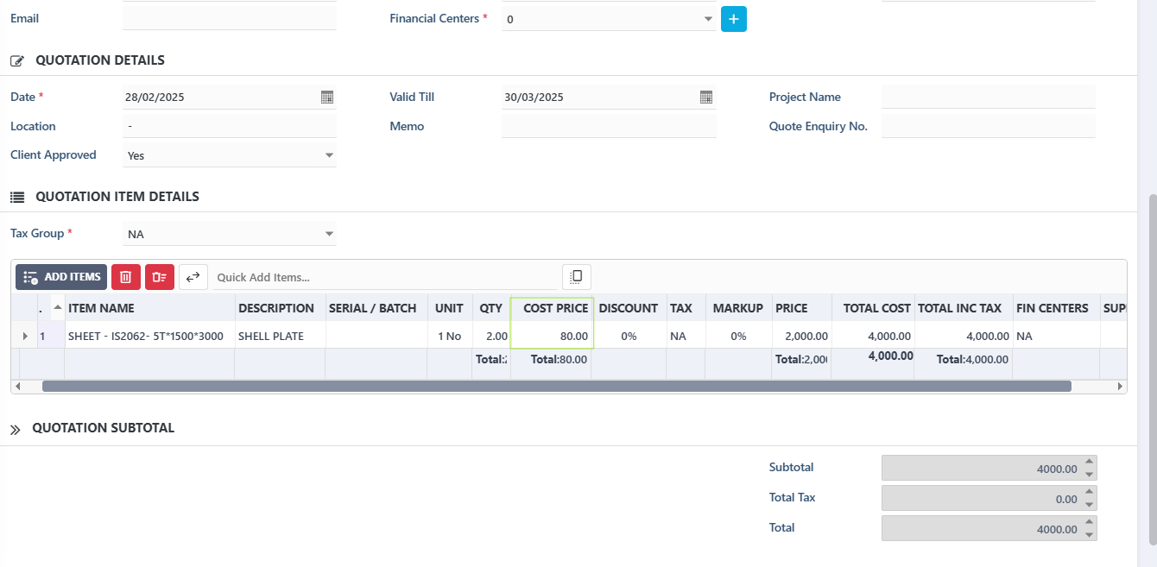Click the red trash delete item icon

126,277
